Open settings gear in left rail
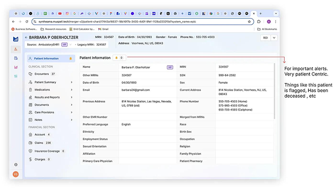Screen dimensions: 335x189 16,165
